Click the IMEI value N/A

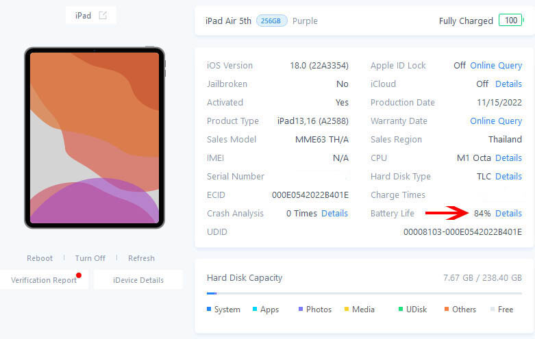pyautogui.click(x=340, y=158)
